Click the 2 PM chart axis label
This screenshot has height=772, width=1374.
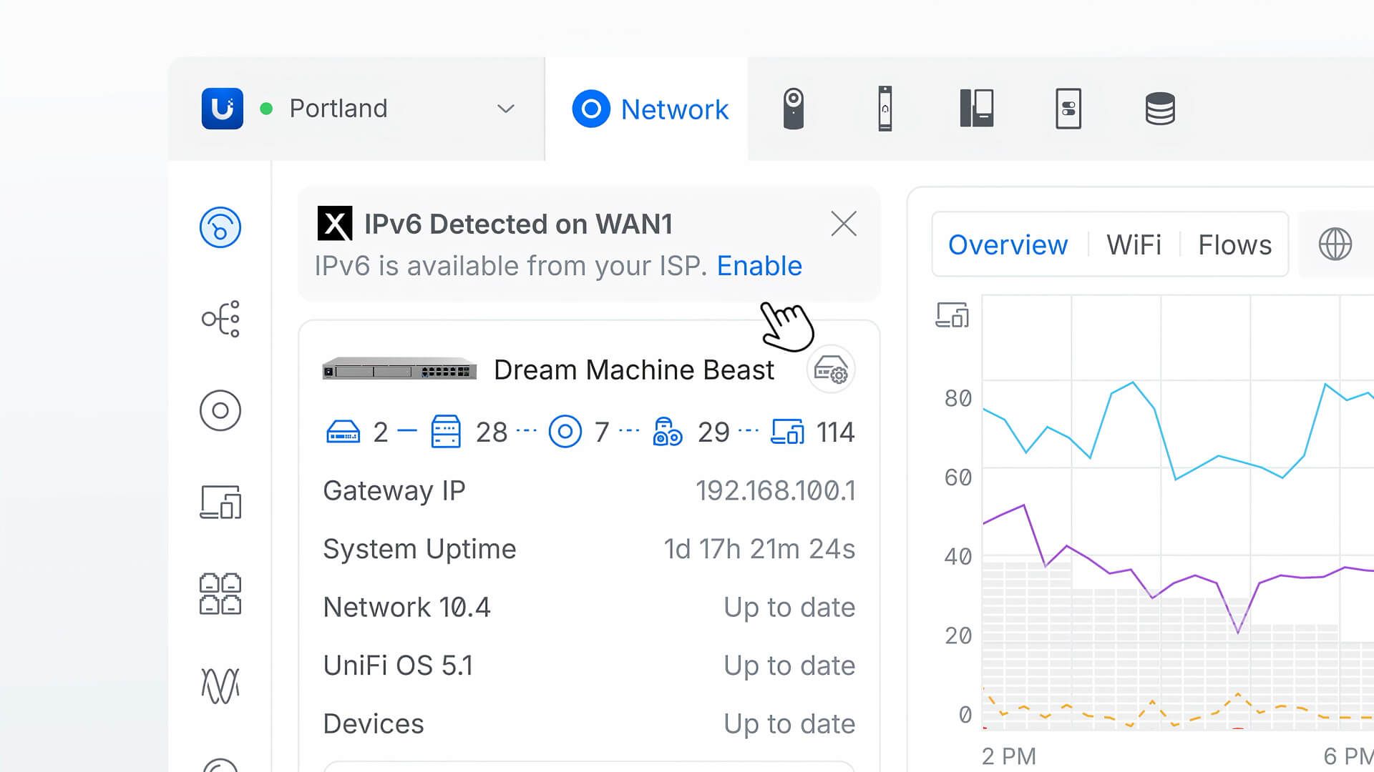(x=1008, y=756)
